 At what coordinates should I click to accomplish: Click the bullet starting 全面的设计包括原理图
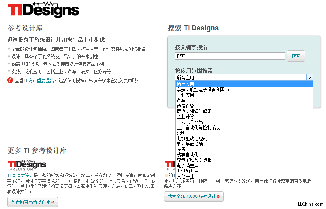tap(79, 49)
